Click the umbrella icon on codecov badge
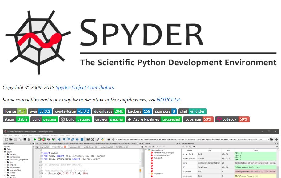The width and height of the screenshot is (281, 178). (219, 119)
